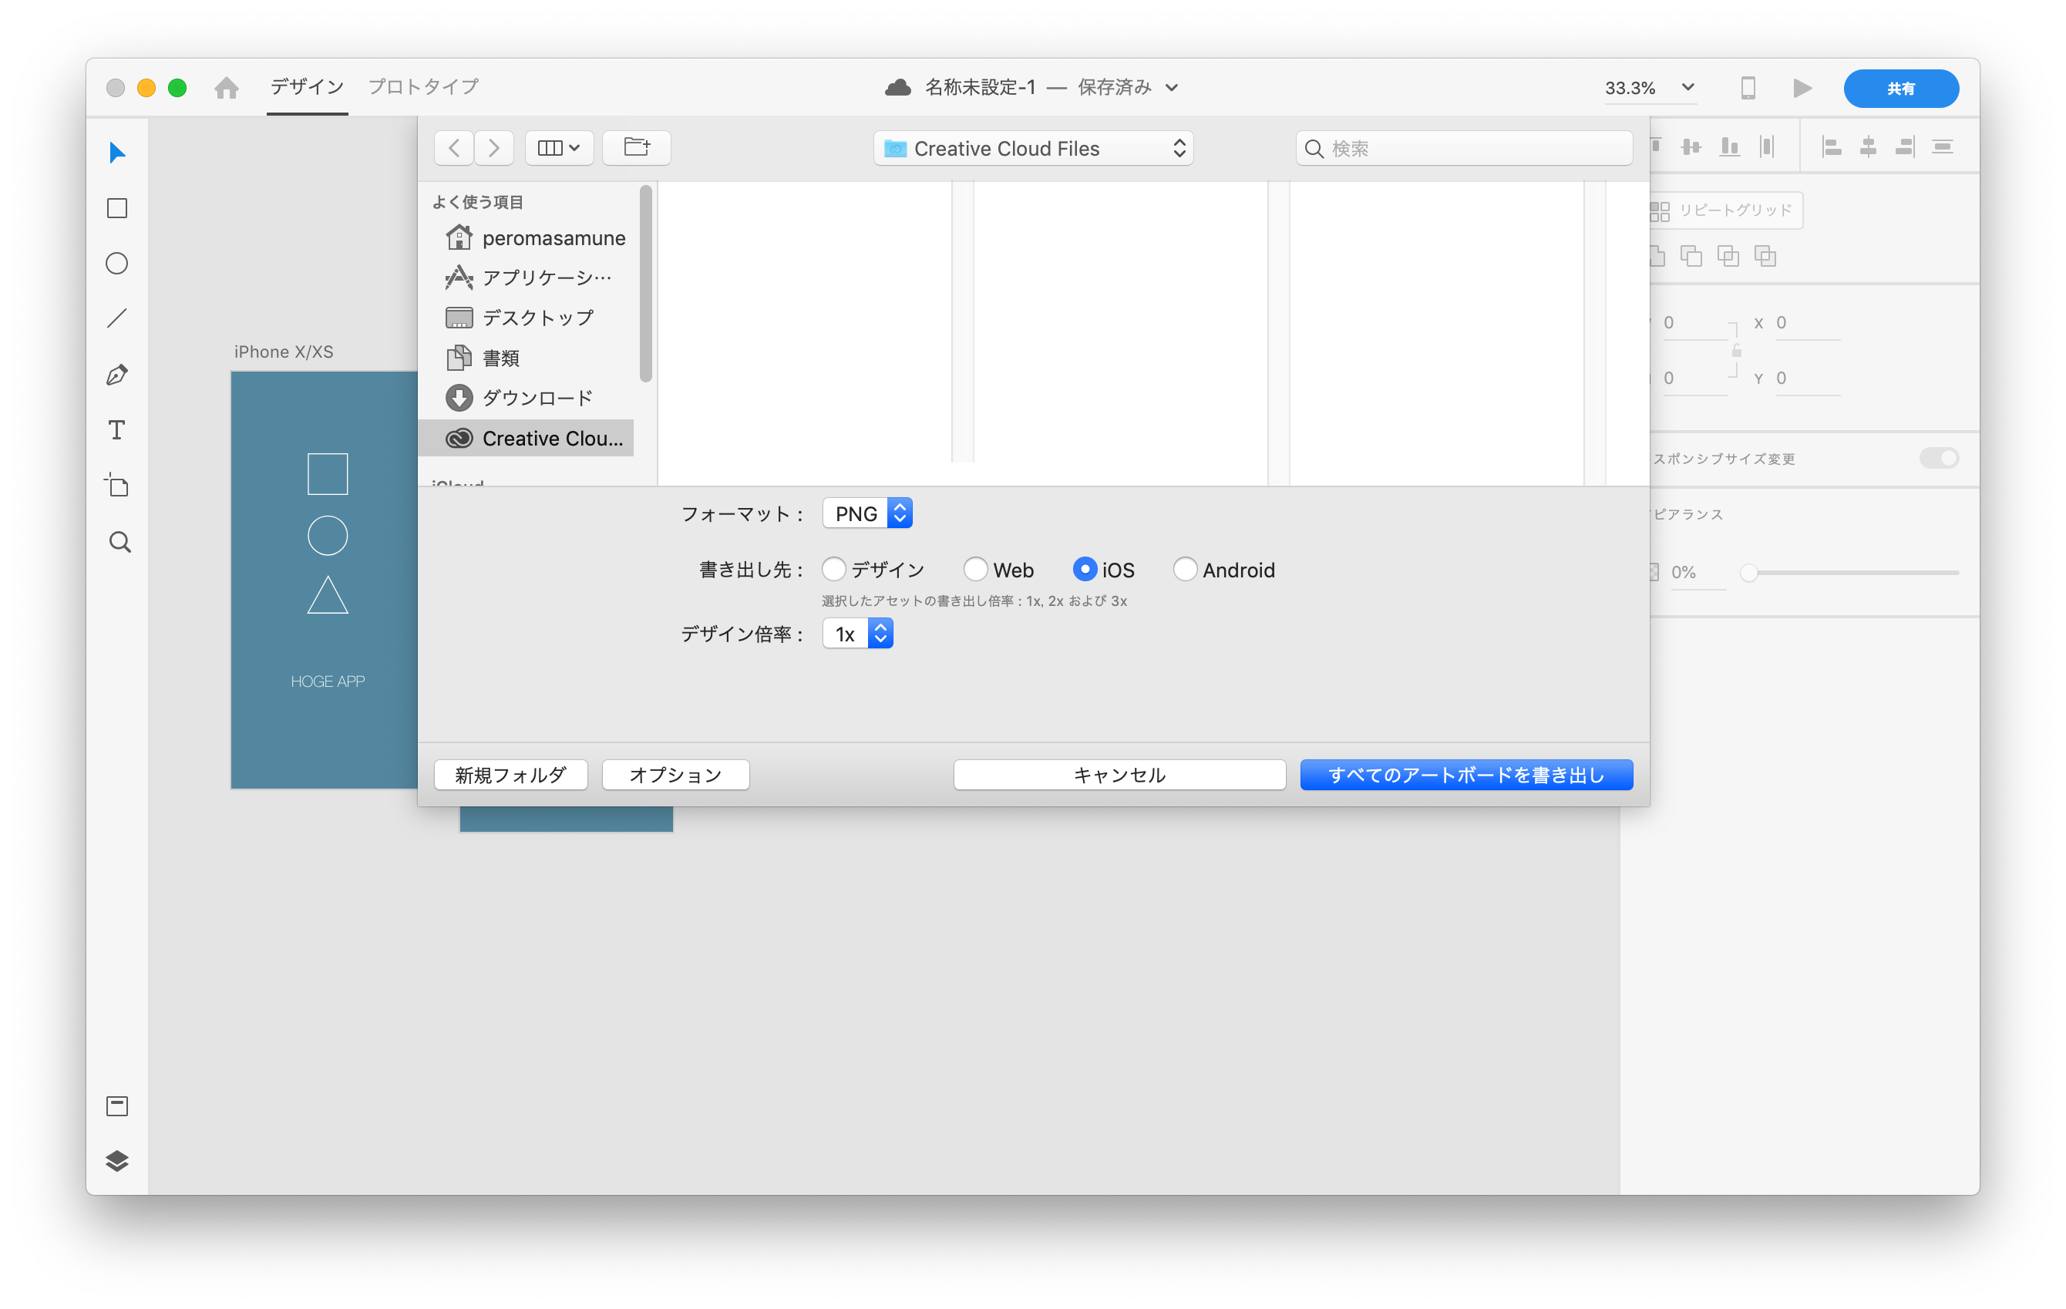Go back in file browser
2066x1309 pixels.
[x=454, y=148]
